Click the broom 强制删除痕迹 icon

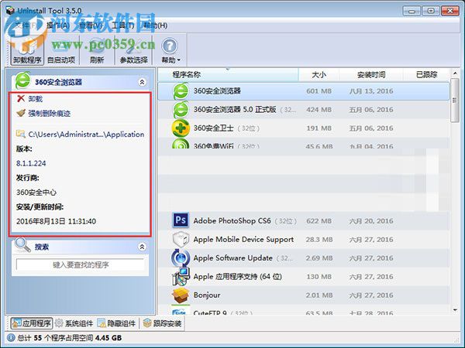point(21,113)
